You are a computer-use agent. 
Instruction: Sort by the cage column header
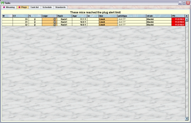point(49,16)
